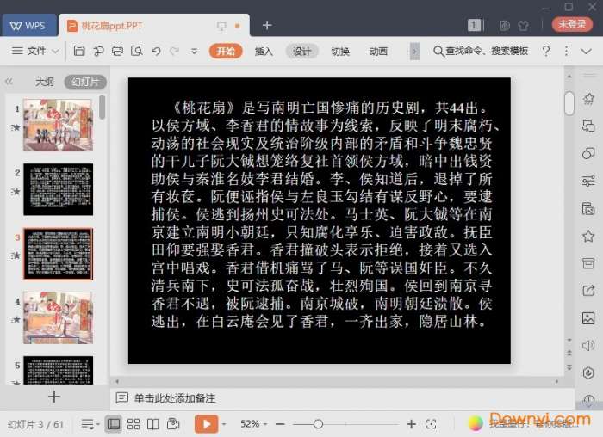Switch to 大纲 outline view

45,82
